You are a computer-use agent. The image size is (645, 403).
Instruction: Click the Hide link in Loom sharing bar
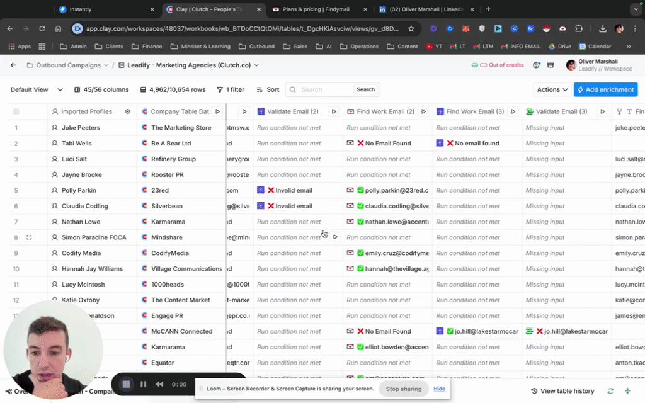pos(439,389)
